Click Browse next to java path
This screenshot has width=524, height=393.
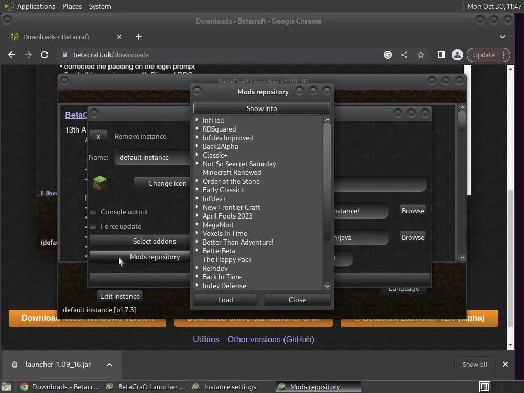[413, 237]
